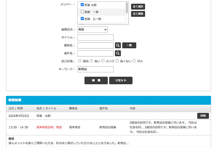Check the 斎藤 一美 member checkbox
The width and height of the screenshot is (218, 147).
point(82,12)
